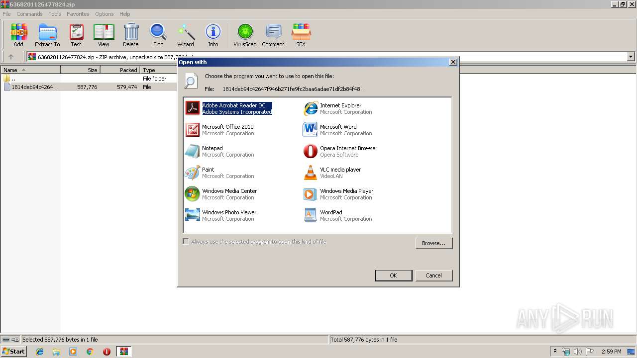Click the SFX toolbar icon
This screenshot has height=358, width=637.
301,35
